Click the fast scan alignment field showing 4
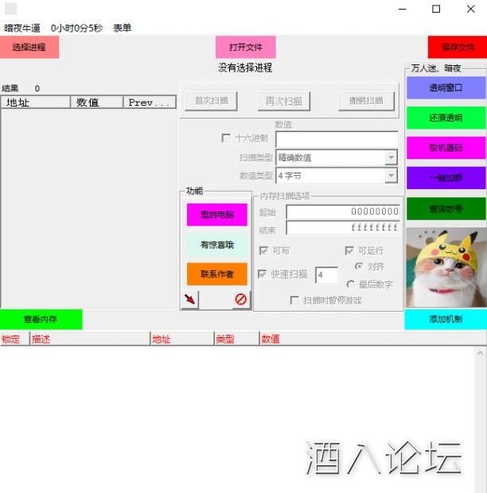Viewport: 487px width, 493px height. click(x=326, y=275)
